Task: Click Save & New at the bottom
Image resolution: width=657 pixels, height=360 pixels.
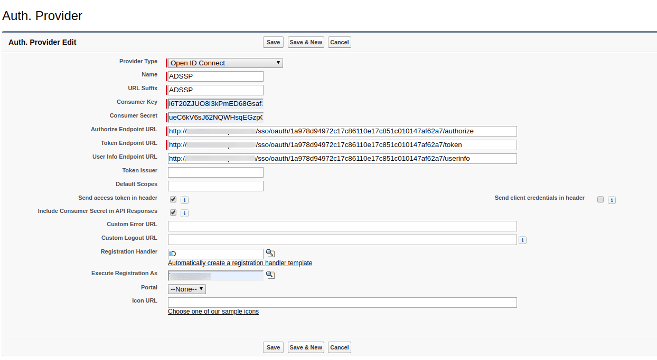Action: click(x=305, y=347)
